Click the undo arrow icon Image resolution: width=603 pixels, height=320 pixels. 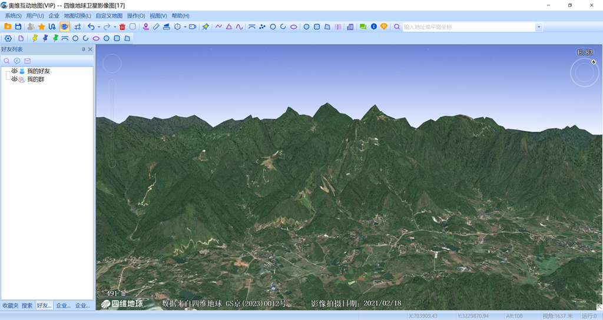tap(91, 27)
